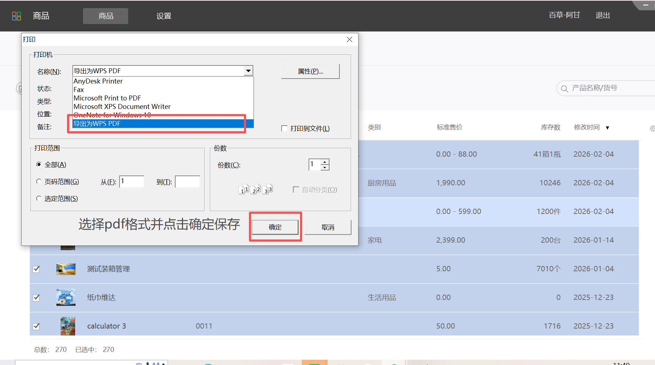Screen dimensions: 655x365
Task: Enable the 打印到文件(L) checkbox
Action: (284, 128)
